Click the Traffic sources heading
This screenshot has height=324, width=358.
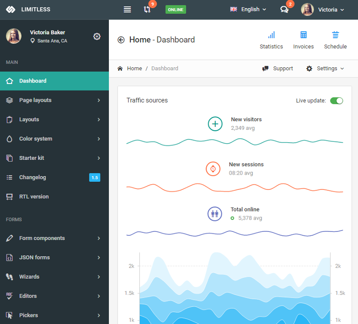click(147, 100)
